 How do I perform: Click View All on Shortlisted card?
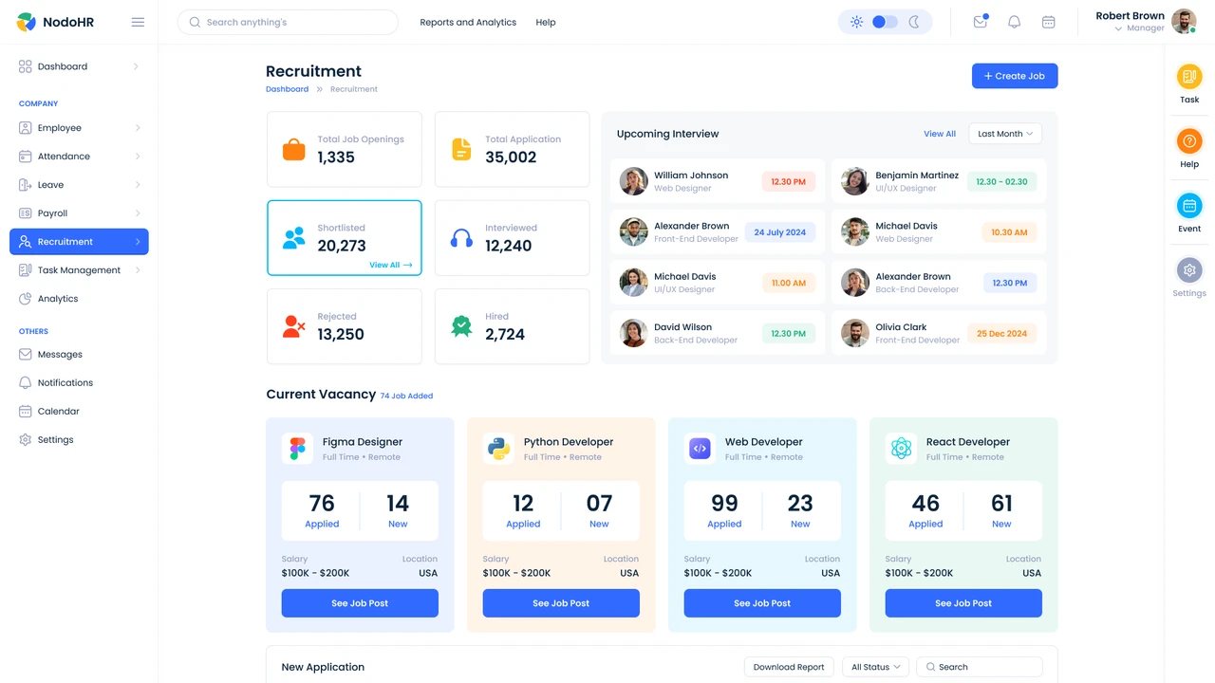(x=391, y=266)
